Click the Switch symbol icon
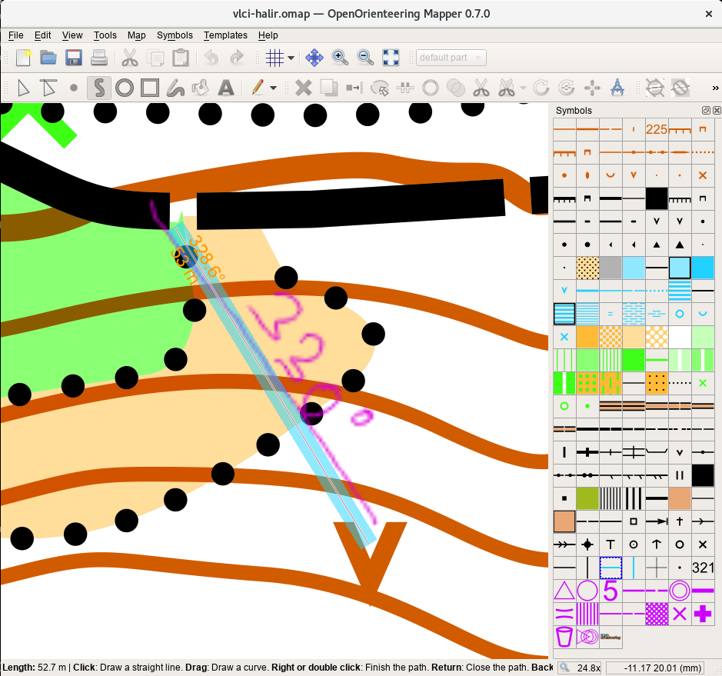The width and height of the screenshot is (722, 676). click(354, 88)
